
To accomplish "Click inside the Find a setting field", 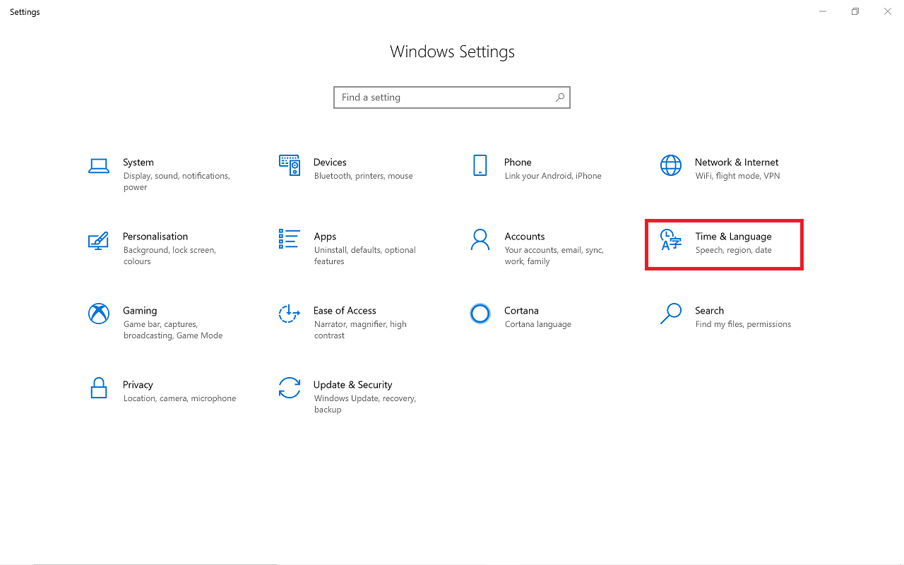I will (452, 97).
